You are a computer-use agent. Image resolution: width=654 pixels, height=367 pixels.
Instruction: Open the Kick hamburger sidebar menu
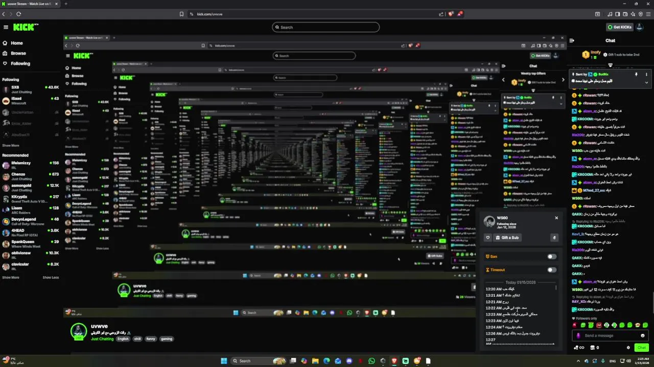pyautogui.click(x=6, y=27)
